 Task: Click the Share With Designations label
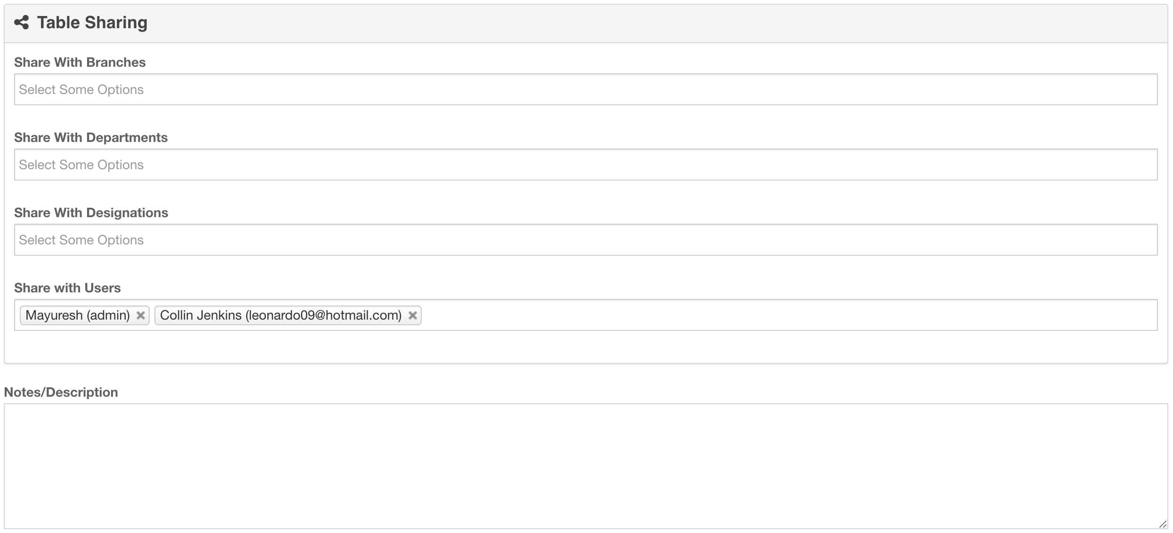91,212
